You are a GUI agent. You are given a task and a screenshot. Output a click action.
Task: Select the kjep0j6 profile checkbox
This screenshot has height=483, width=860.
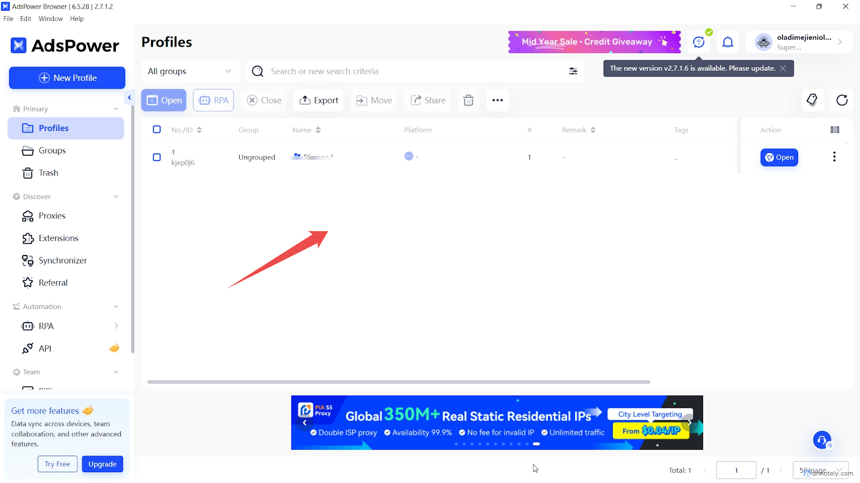pos(157,157)
